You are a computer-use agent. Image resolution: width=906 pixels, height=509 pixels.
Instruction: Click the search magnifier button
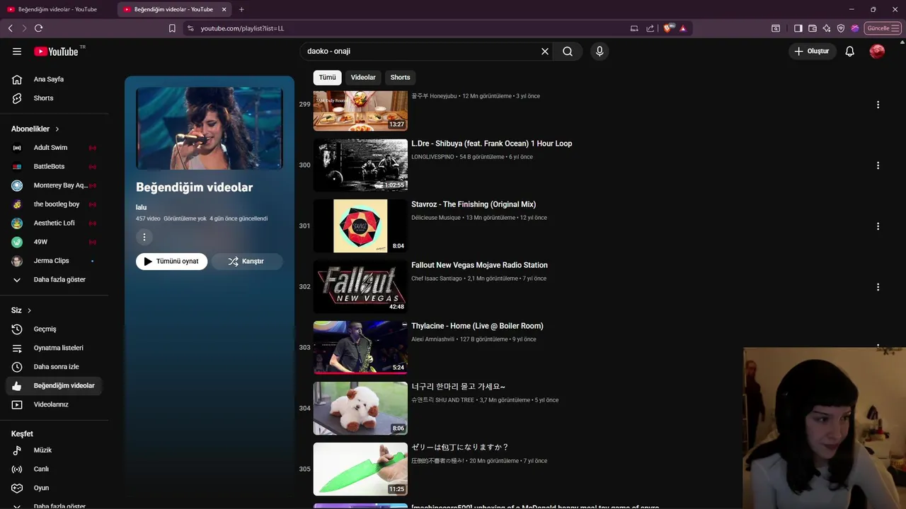[x=568, y=51]
